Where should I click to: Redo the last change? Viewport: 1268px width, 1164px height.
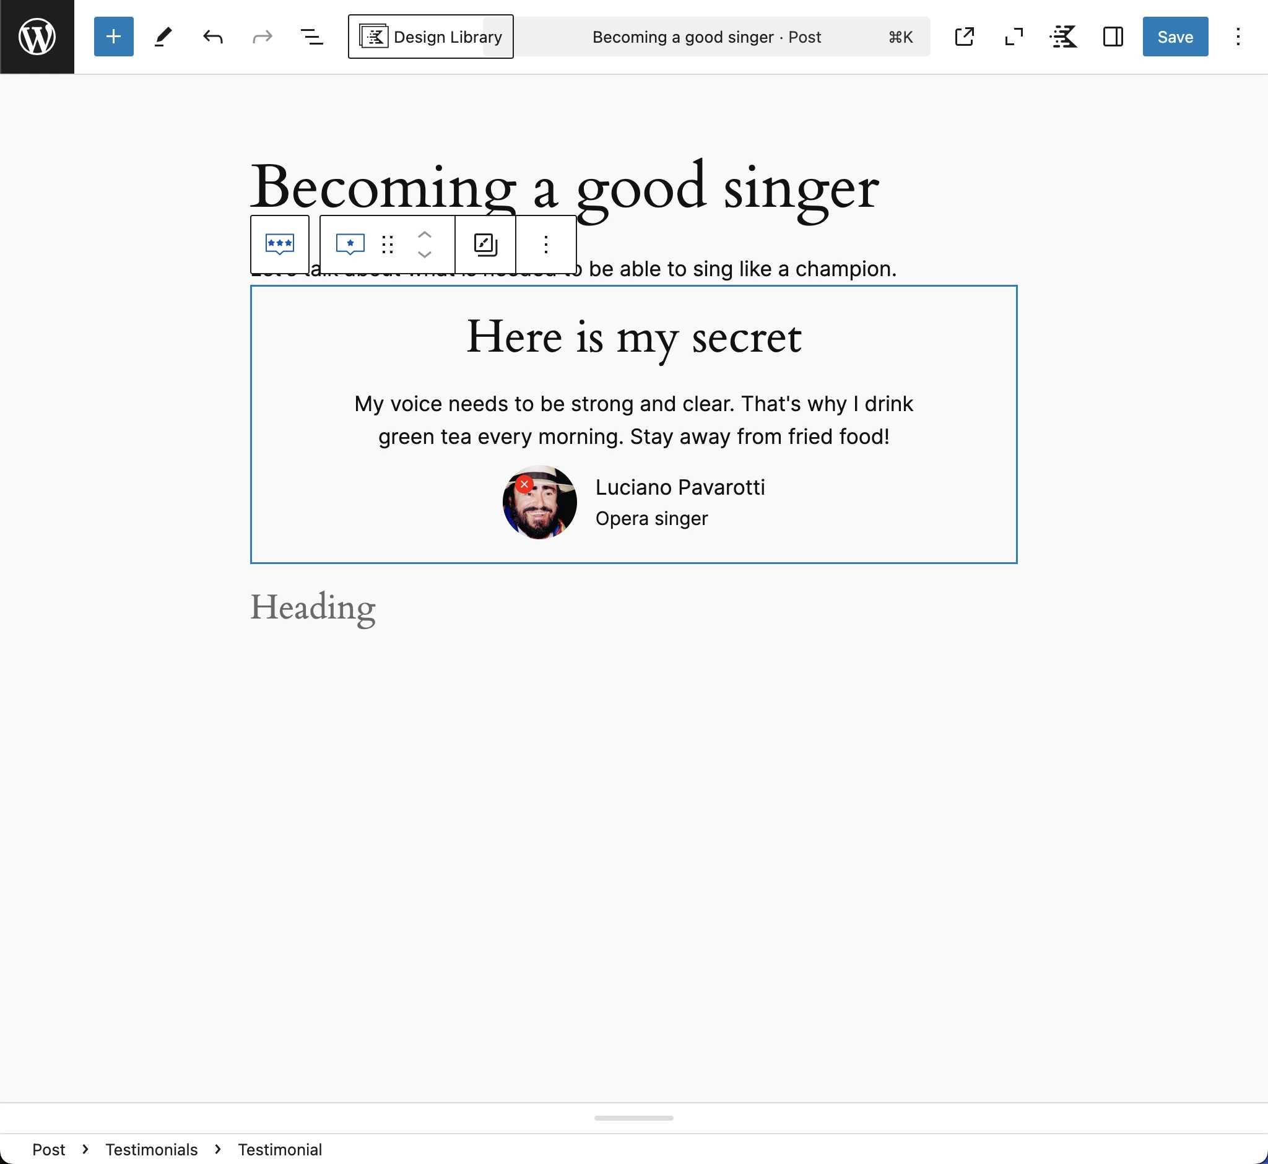tap(263, 37)
